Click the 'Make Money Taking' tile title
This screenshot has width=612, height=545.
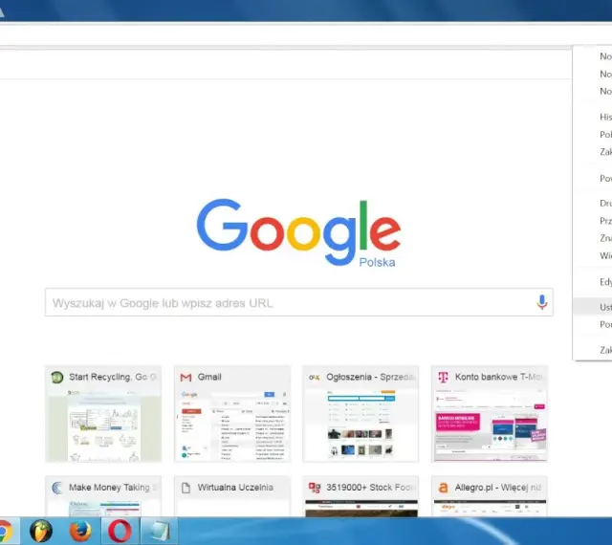tap(109, 488)
